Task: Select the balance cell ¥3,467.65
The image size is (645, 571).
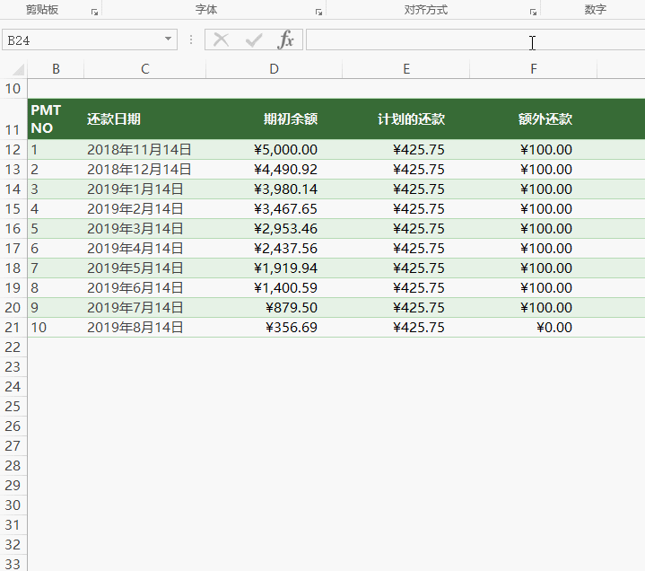Action: [x=274, y=208]
